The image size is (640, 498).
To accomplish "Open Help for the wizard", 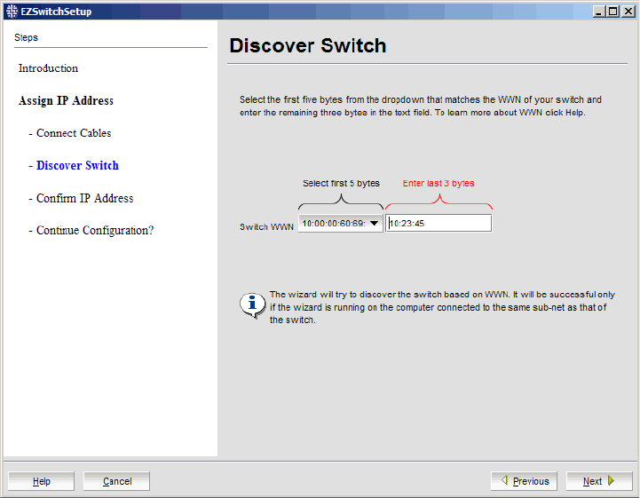I will click(x=41, y=481).
